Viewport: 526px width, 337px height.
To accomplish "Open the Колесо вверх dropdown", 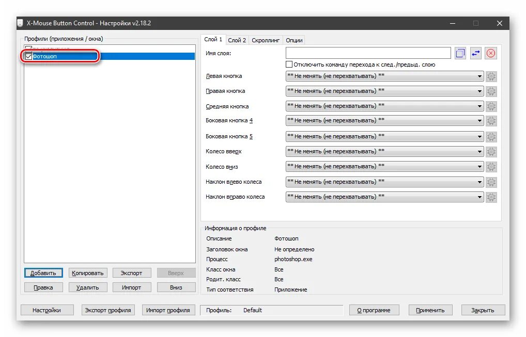I will click(384, 151).
